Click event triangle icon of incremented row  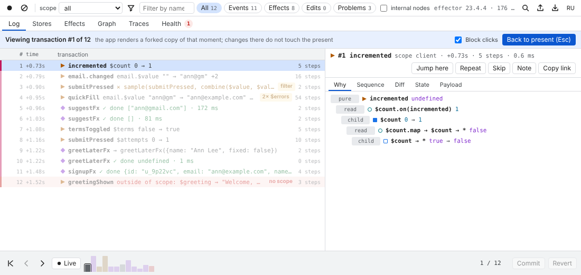click(x=63, y=66)
